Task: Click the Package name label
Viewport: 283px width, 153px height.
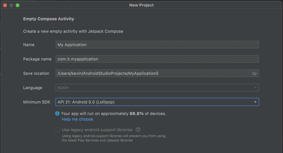Action: 37,59
